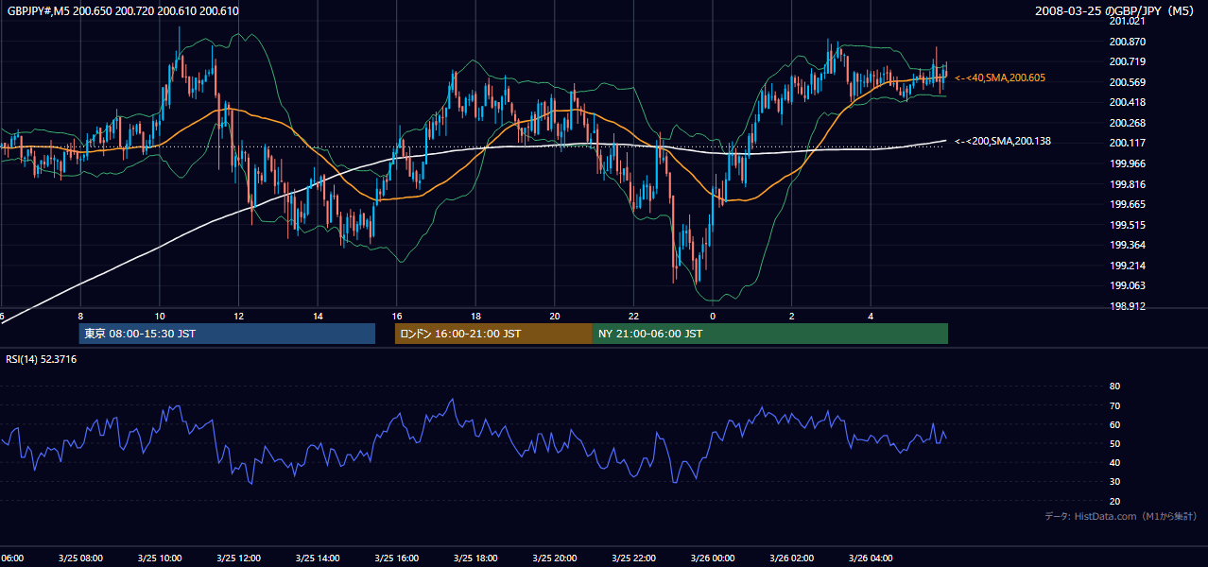Click hour marker 22 under the price chart
The width and height of the screenshot is (1208, 567).
pyautogui.click(x=634, y=317)
